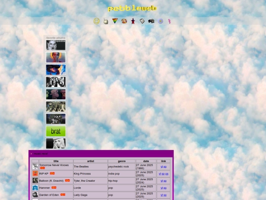Image resolution: width=266 pixels, height=200 pixels.
Task: Open yt link for Garden of Eden
Action: [x=162, y=195]
